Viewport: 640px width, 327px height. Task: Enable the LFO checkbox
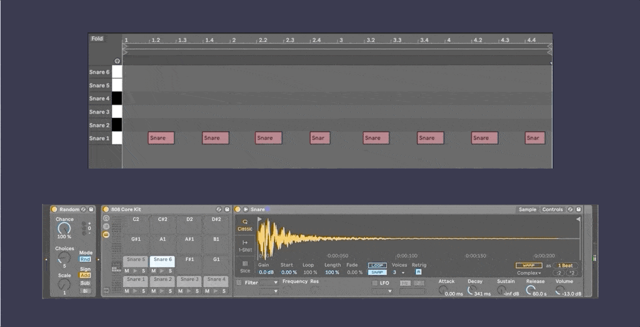375,283
